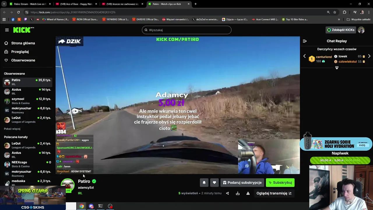Click Oglądaj transmisję link
This screenshot has width=373, height=210.
(274, 193)
